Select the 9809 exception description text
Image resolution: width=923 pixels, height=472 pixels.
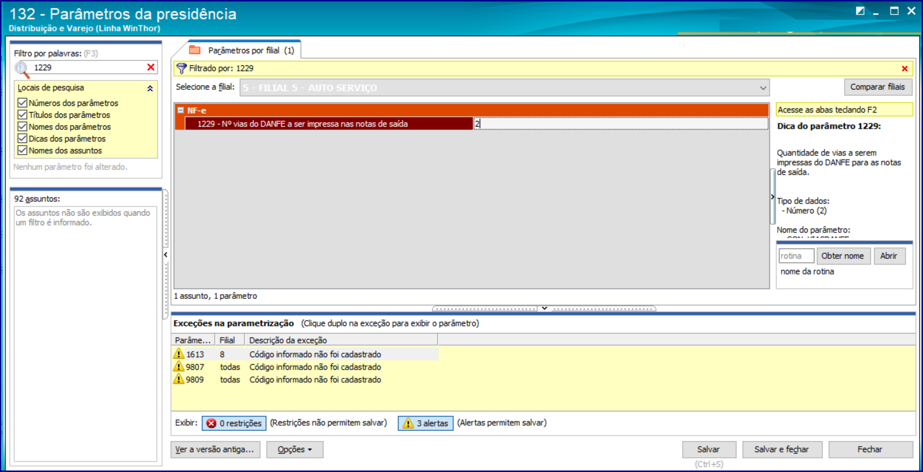pyautogui.click(x=315, y=380)
